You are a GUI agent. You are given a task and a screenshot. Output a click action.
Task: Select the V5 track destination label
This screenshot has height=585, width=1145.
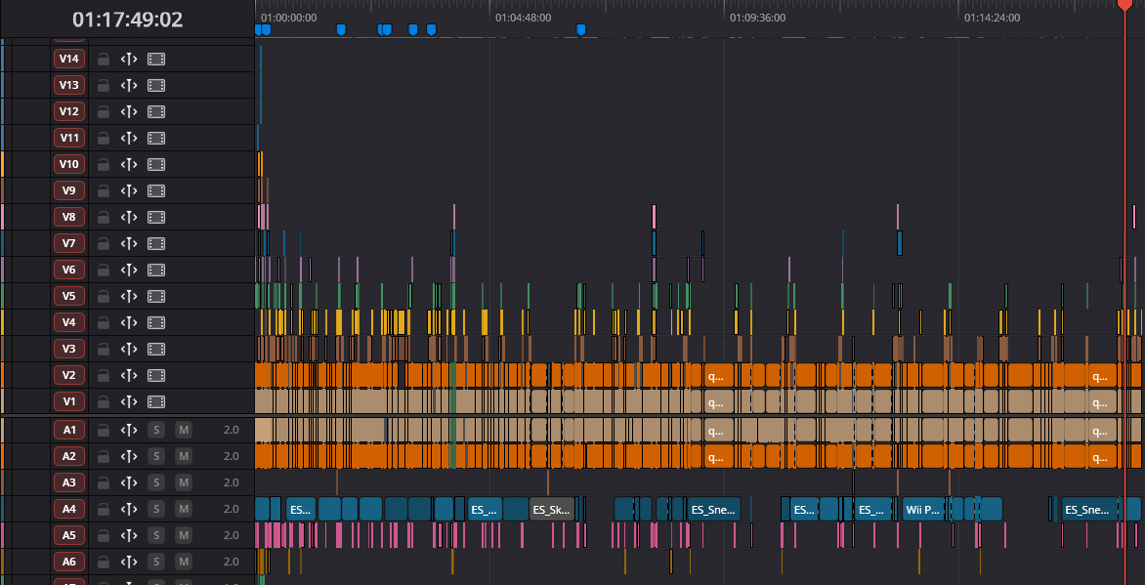[68, 296]
